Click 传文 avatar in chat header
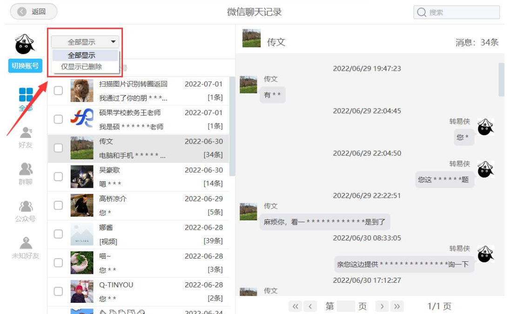Screen dimensions: 531x314 tap(252, 38)
